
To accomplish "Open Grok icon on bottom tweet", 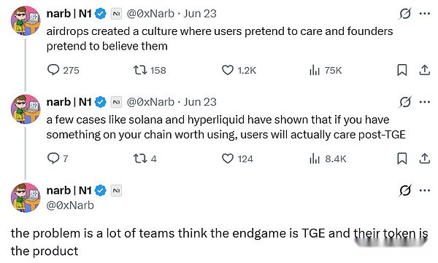I will [x=404, y=190].
